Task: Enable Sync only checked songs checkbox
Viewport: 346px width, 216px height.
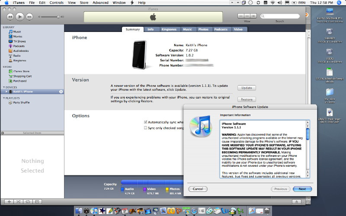Action: (x=145, y=128)
